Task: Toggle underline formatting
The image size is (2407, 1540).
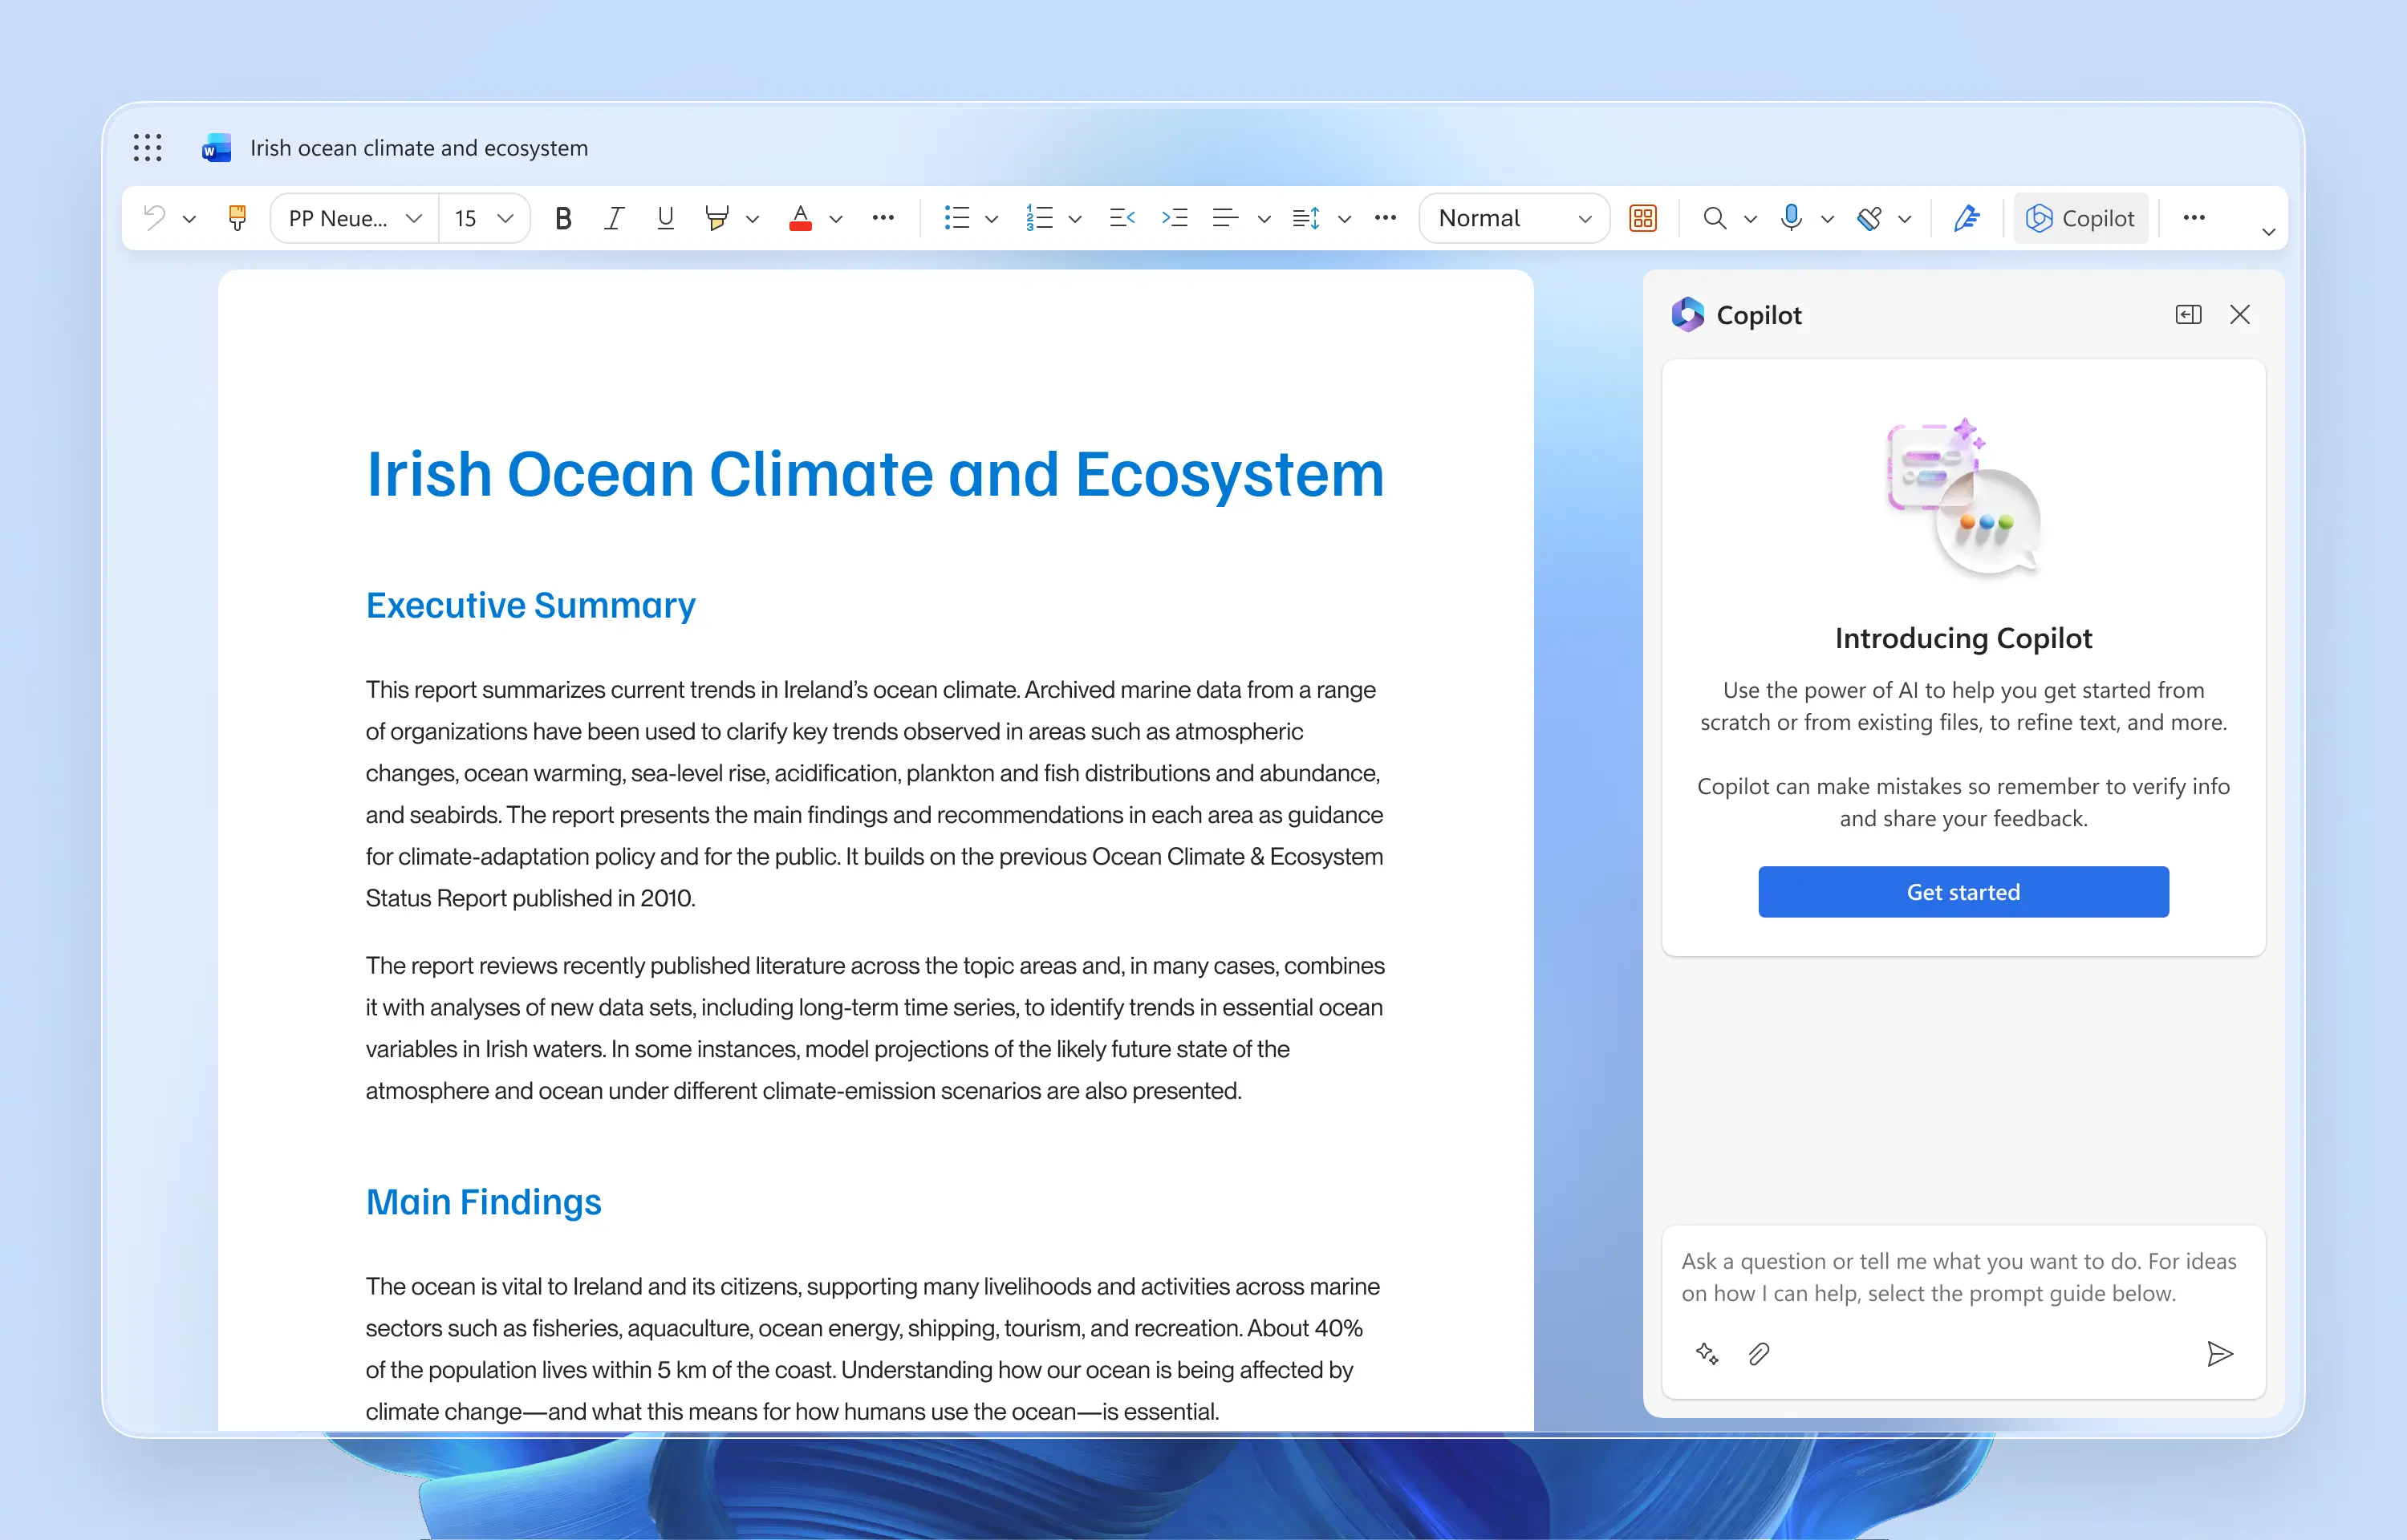Action: (665, 218)
